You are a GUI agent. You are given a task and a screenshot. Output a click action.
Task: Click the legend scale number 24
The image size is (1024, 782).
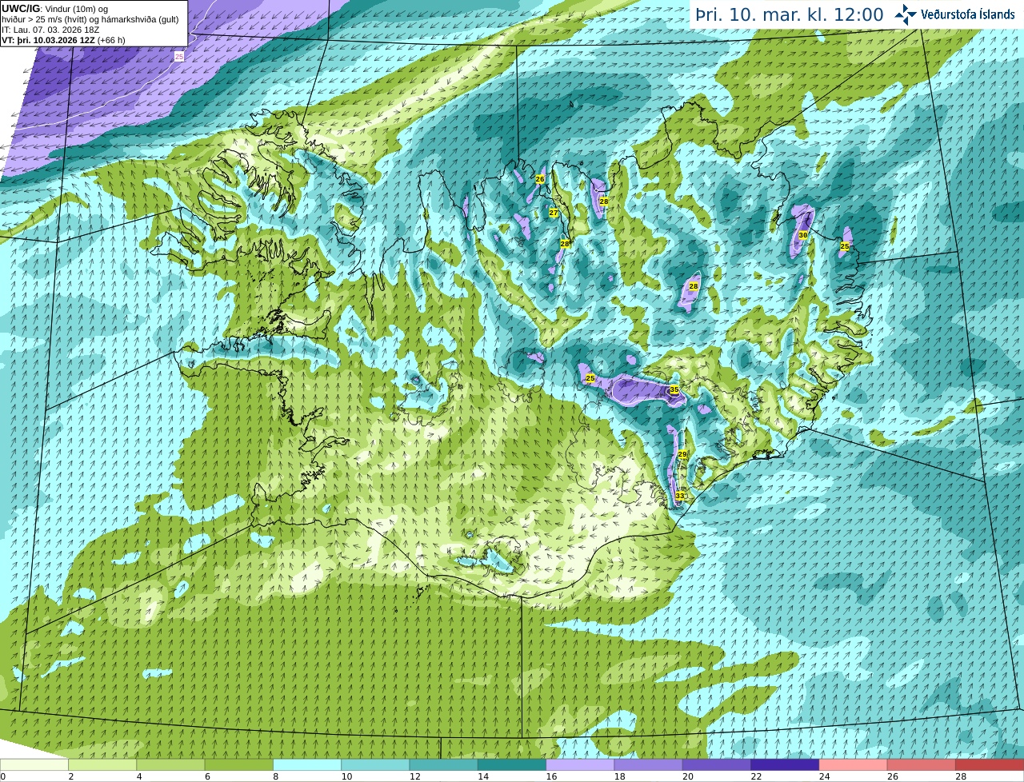coord(825,776)
